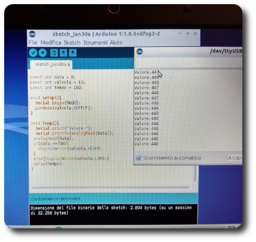Click the editor horizontal scrollbar

111,187
